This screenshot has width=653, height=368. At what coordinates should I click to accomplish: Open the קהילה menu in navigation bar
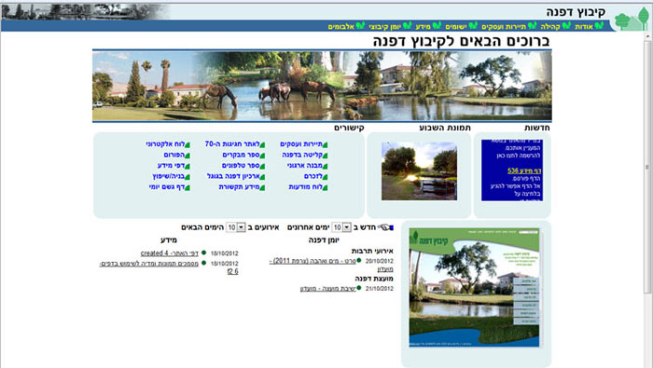point(550,27)
